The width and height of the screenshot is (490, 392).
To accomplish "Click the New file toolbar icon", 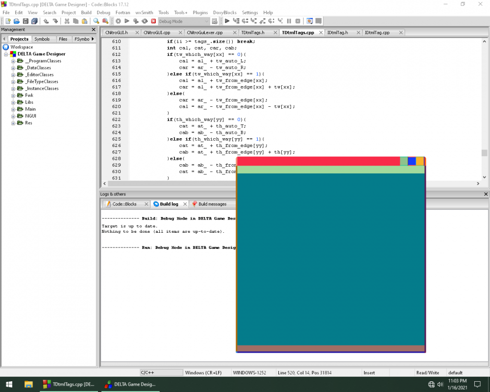I will click(x=8, y=21).
